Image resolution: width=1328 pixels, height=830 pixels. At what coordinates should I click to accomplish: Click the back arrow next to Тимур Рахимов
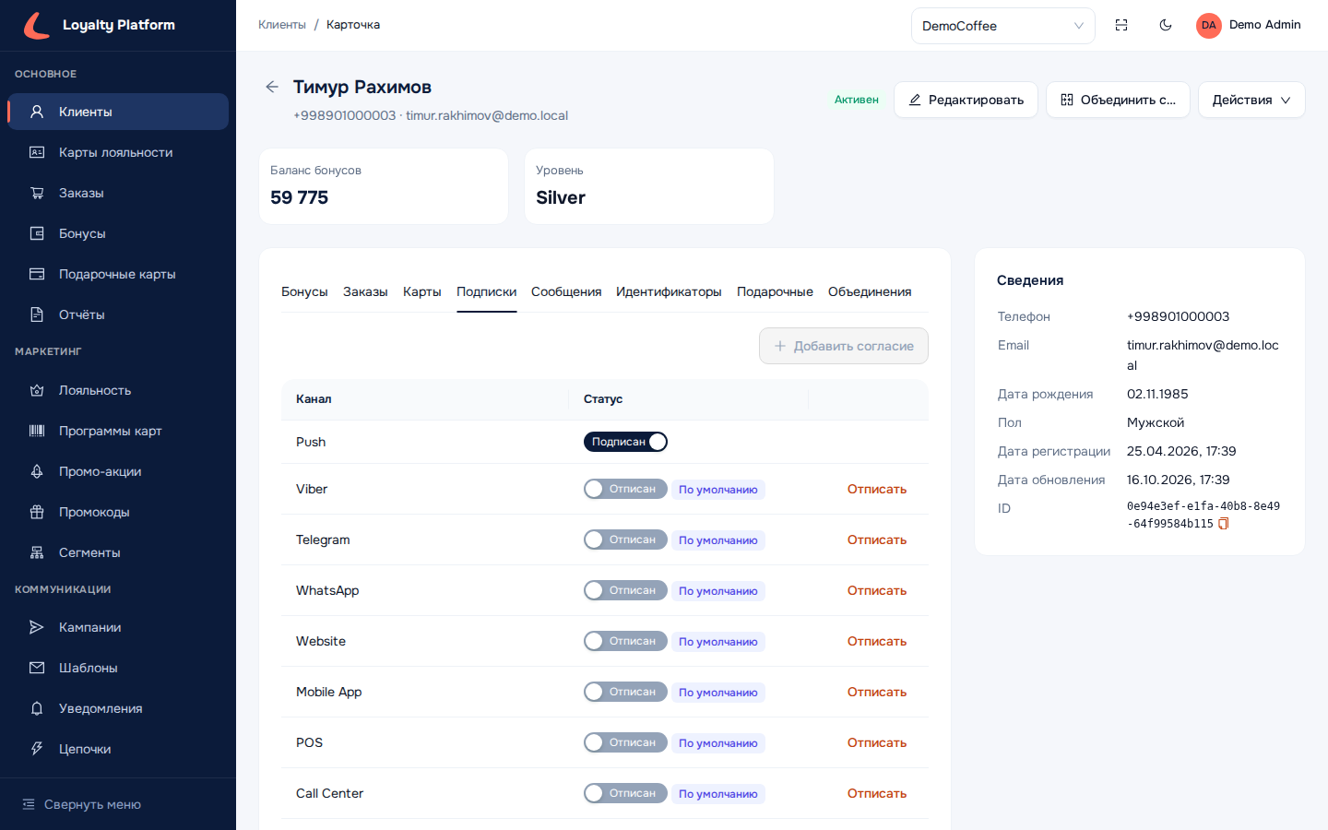(272, 87)
